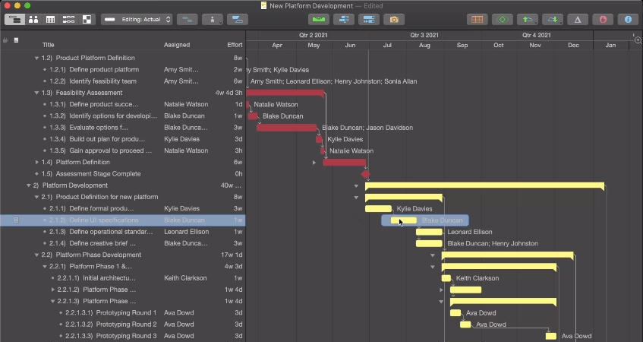Collapse the 2.2.1.3) Platform Phase task group
Image resolution: width=643 pixels, height=342 pixels.
(52, 302)
